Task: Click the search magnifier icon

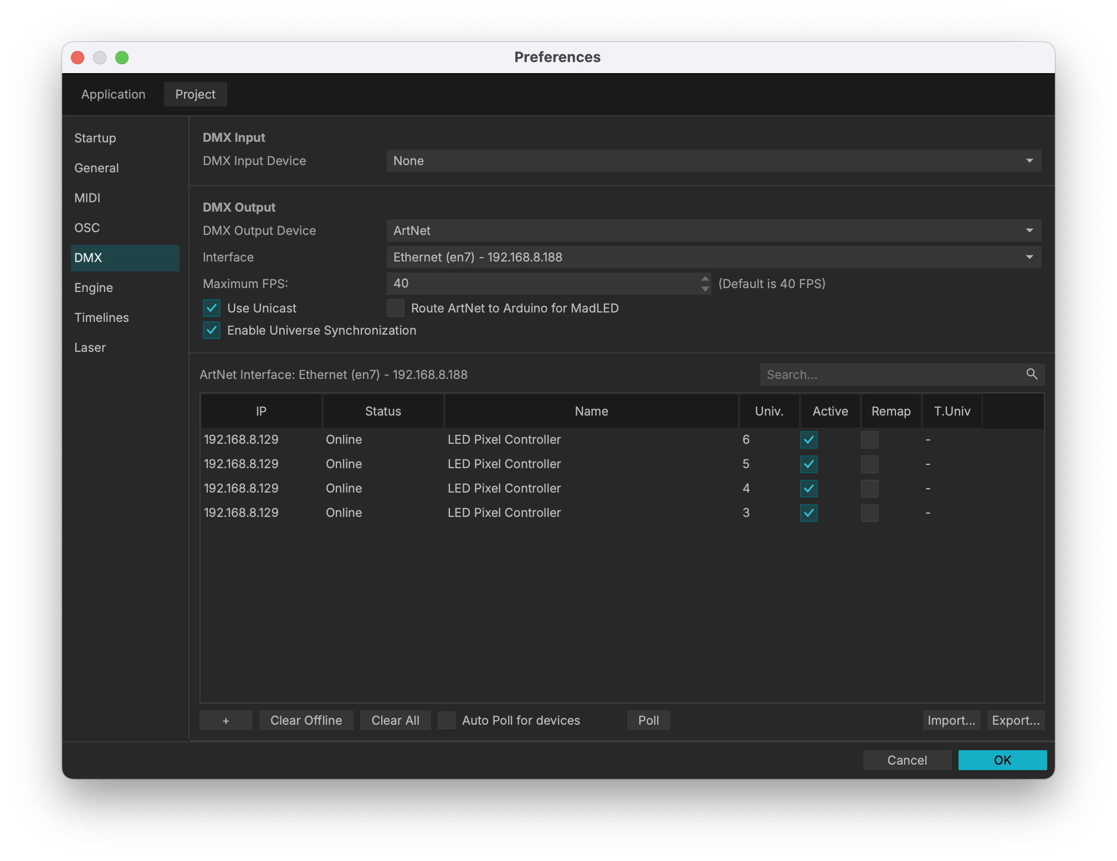Action: coord(1031,375)
